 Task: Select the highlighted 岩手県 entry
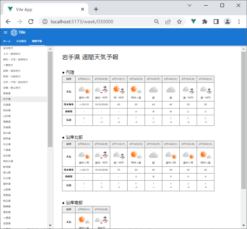[24, 99]
